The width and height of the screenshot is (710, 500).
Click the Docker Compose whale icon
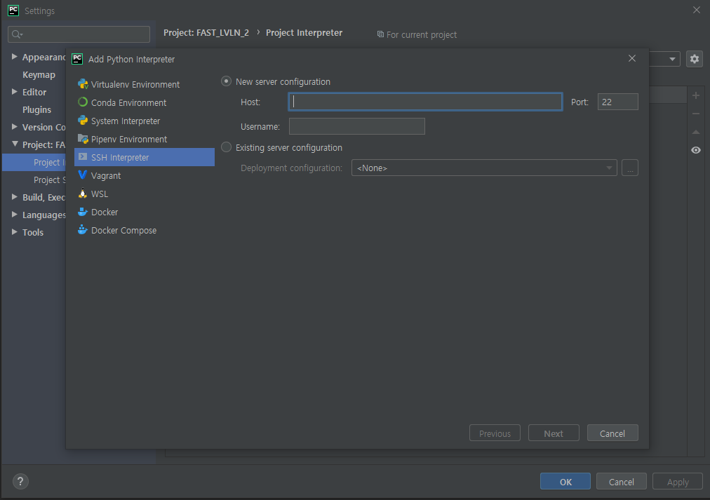[x=83, y=230]
